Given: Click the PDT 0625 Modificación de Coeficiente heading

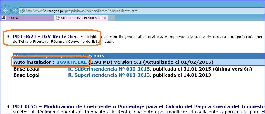Looking at the screenshot, I should 135,106.
